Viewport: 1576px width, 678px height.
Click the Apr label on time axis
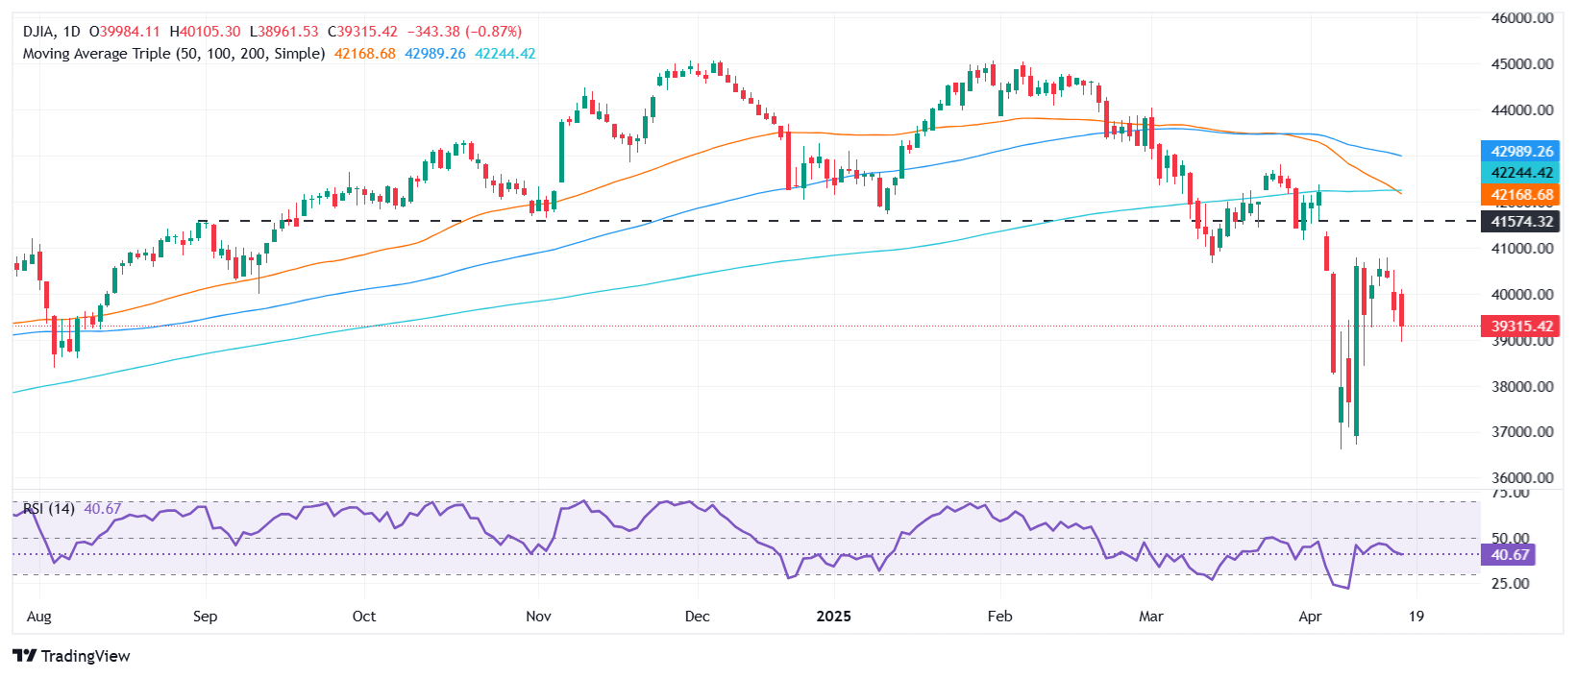1310,617
